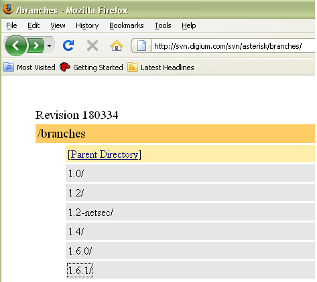317x282 pixels.
Task: Go to the home page via house icon
Action: click(x=117, y=45)
